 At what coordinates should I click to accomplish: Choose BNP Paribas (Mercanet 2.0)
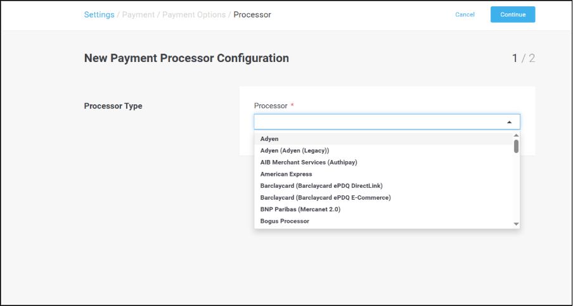pos(300,209)
